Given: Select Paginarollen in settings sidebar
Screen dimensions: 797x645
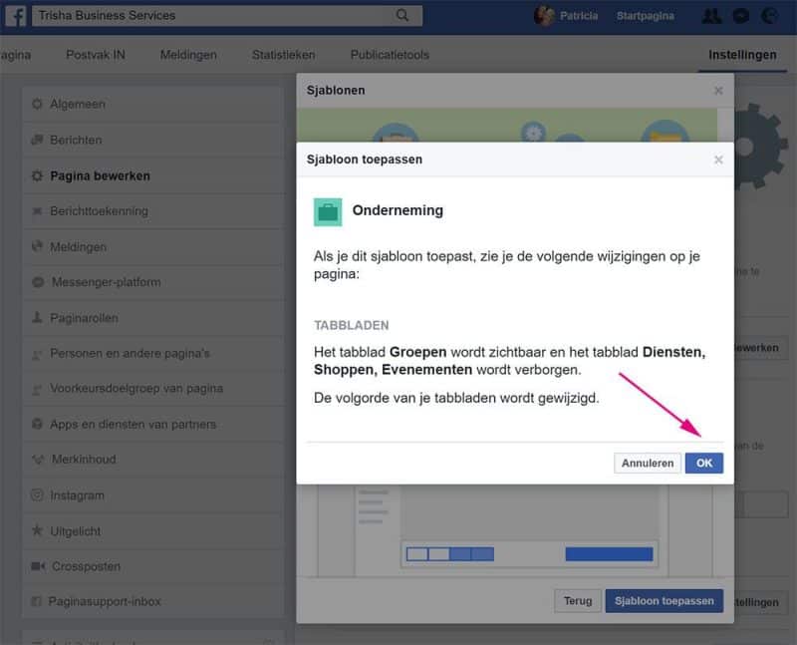Looking at the screenshot, I should tap(152, 317).
